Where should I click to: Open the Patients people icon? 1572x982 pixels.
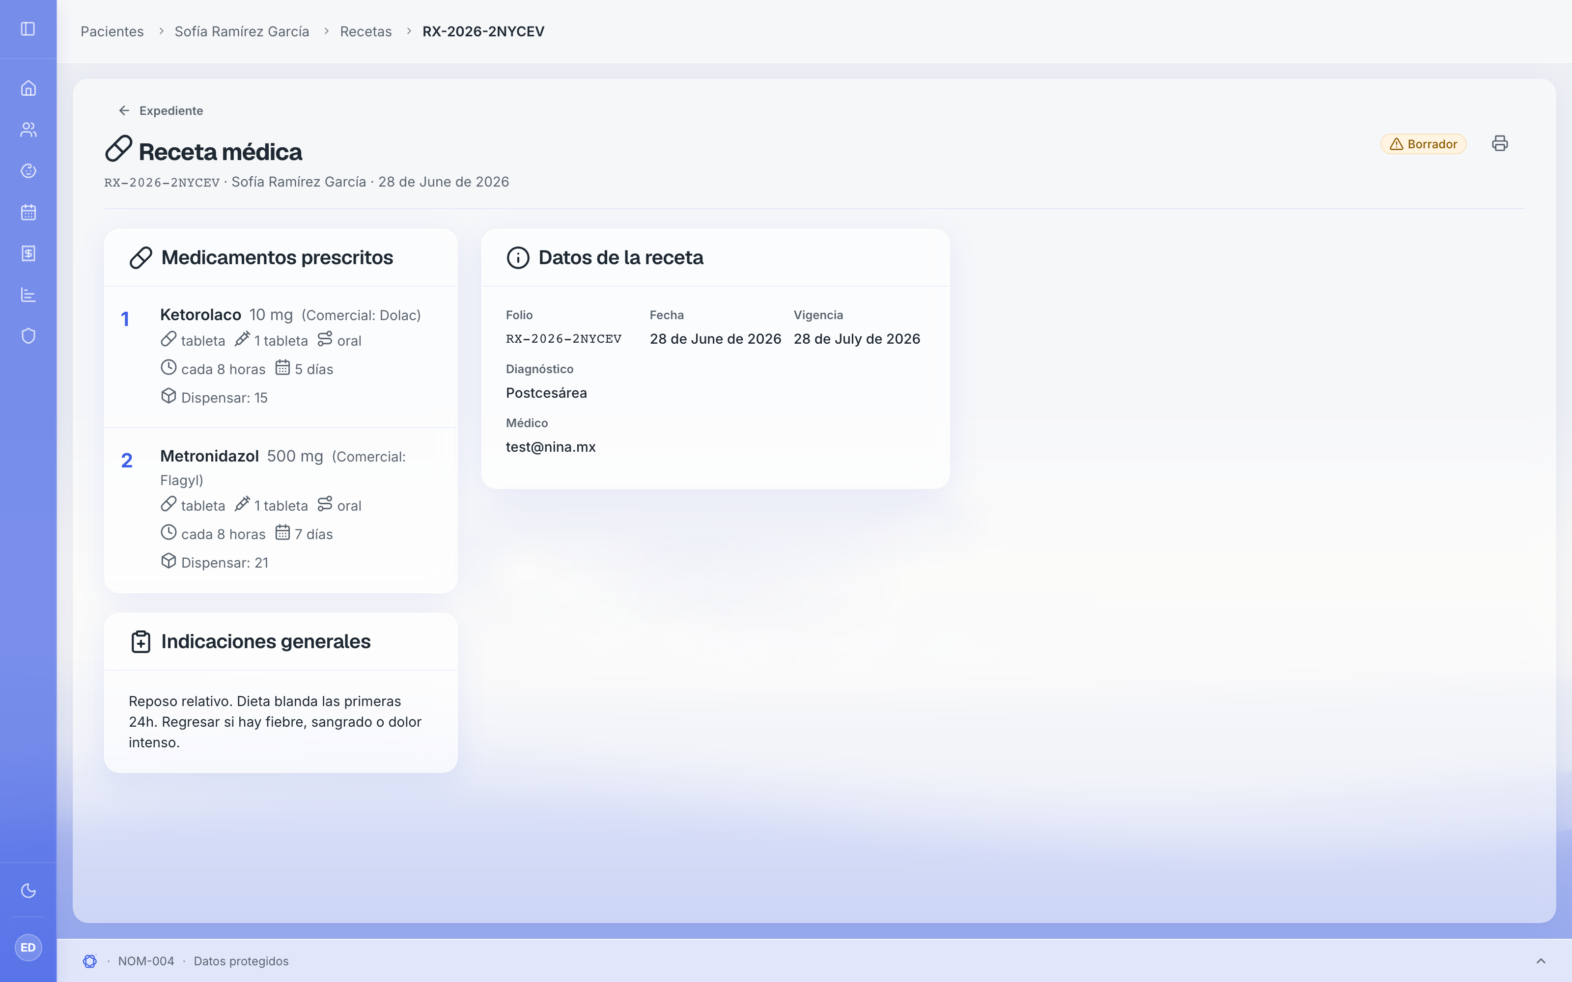coord(28,129)
